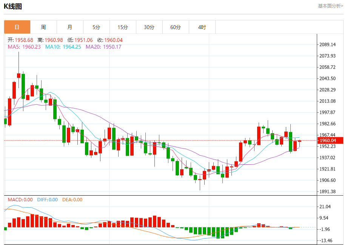Image resolution: width=347 pixels, height=245 pixels.
Task: Click the 2028.29 price axis label
Action: tap(327, 90)
